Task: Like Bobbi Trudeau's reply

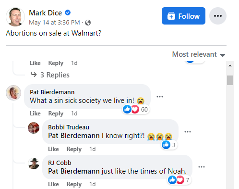Action: pos(53,149)
